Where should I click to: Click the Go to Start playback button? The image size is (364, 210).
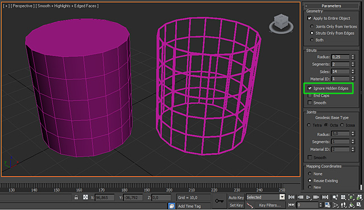291,197
